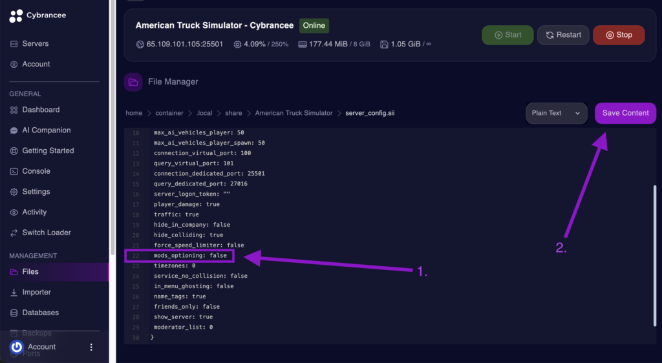Image resolution: width=662 pixels, height=363 pixels.
Task: Click the mods_optioning: false line
Action: (x=190, y=256)
